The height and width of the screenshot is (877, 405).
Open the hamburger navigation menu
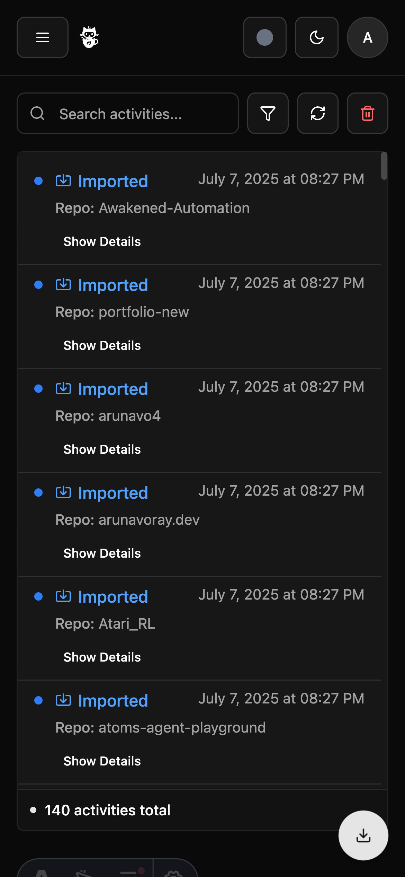pyautogui.click(x=43, y=37)
